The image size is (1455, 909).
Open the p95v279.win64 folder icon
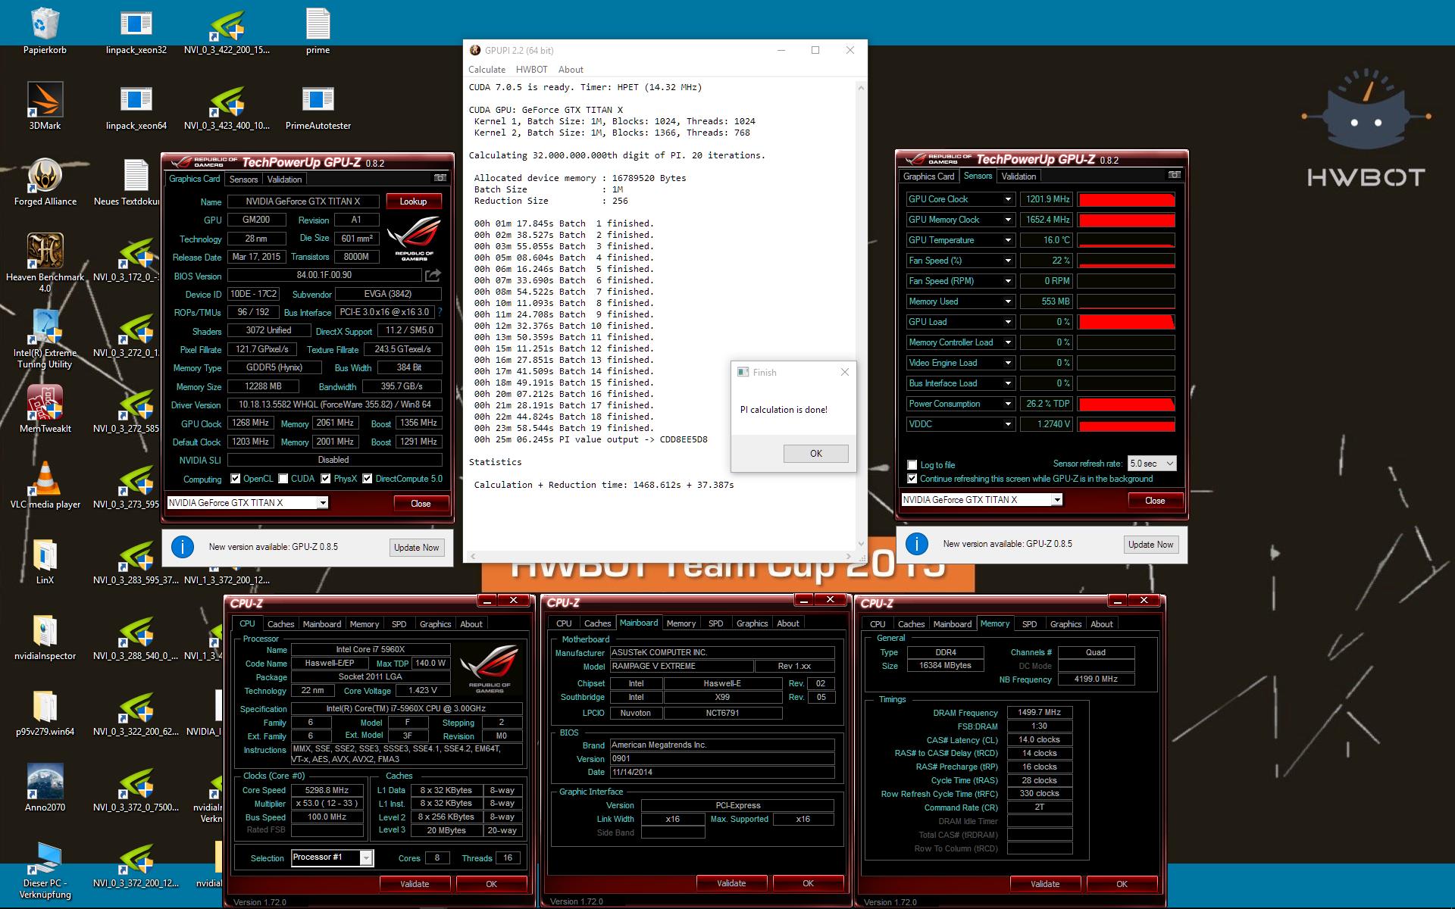pyautogui.click(x=45, y=712)
